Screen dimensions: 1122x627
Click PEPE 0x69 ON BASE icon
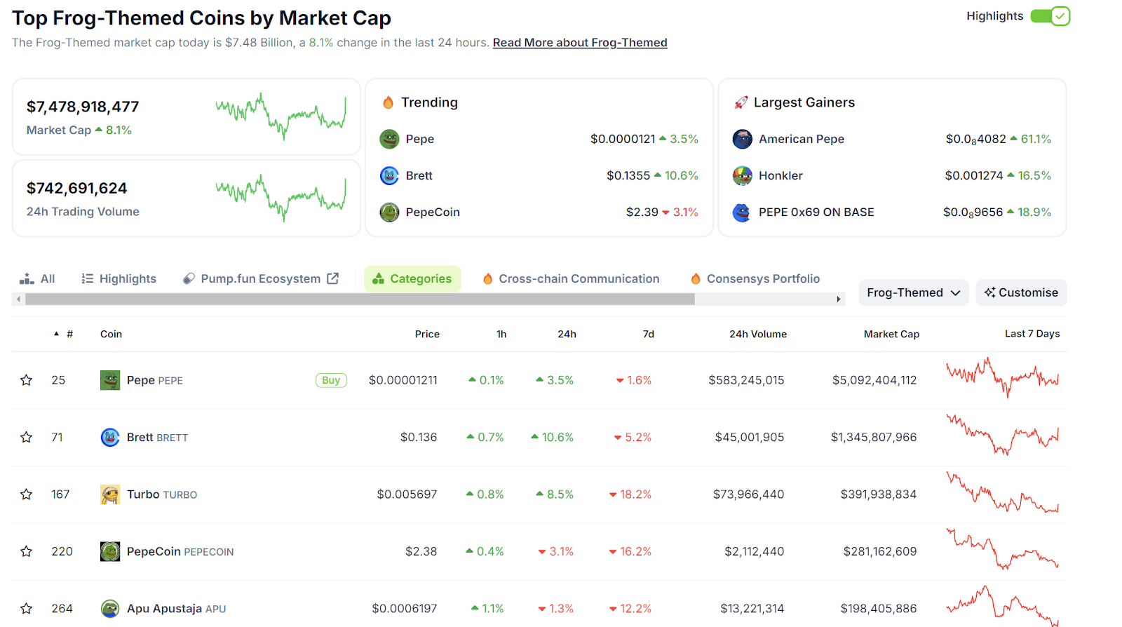pos(742,212)
